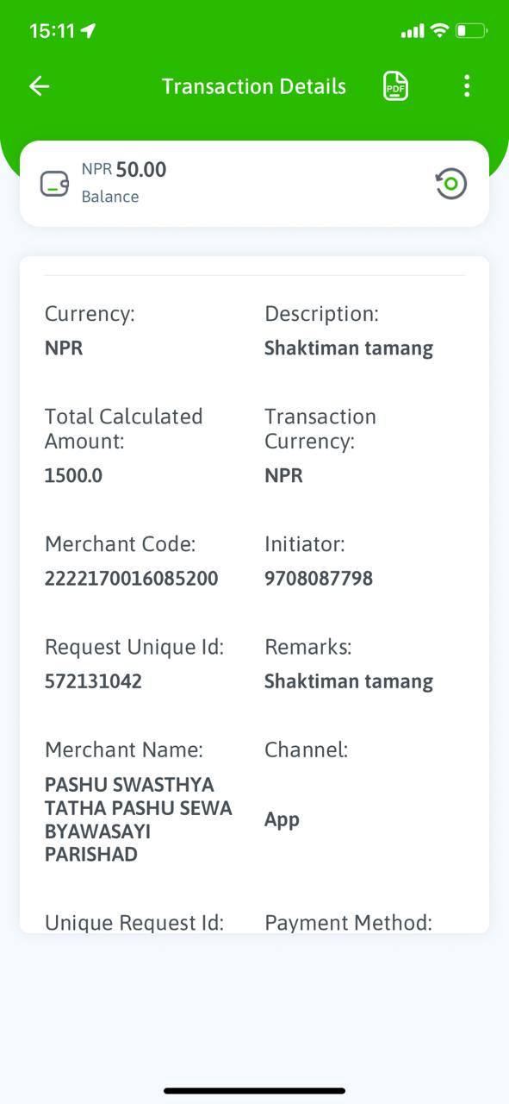
Task: Tap the location arrow next to time
Action: tap(88, 31)
